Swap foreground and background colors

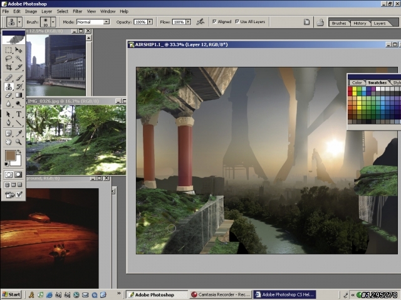coord(19,151)
